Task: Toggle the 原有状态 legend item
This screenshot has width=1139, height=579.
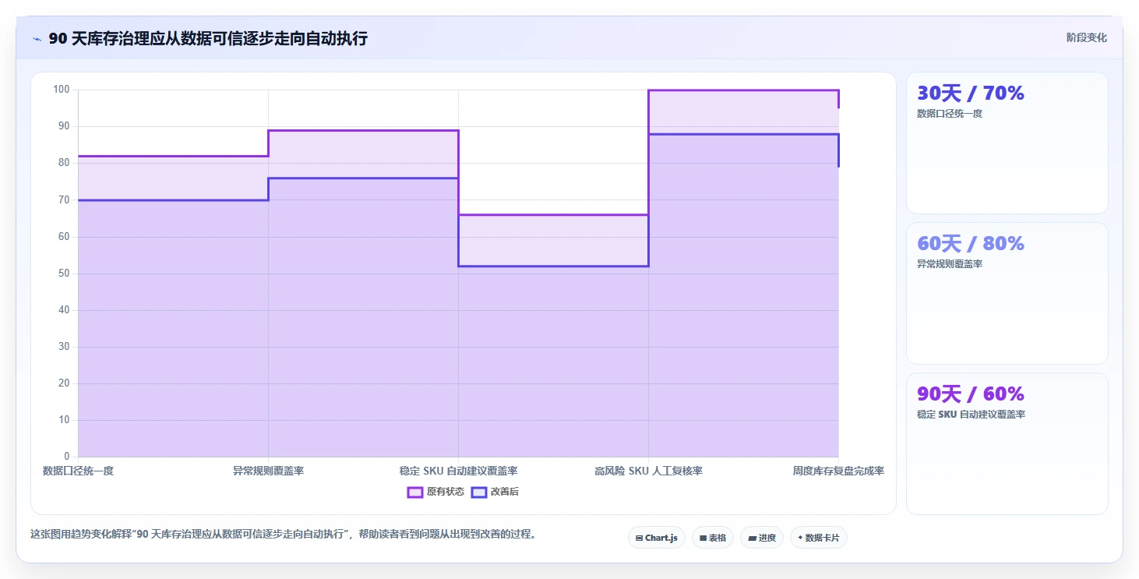Action: click(x=436, y=492)
